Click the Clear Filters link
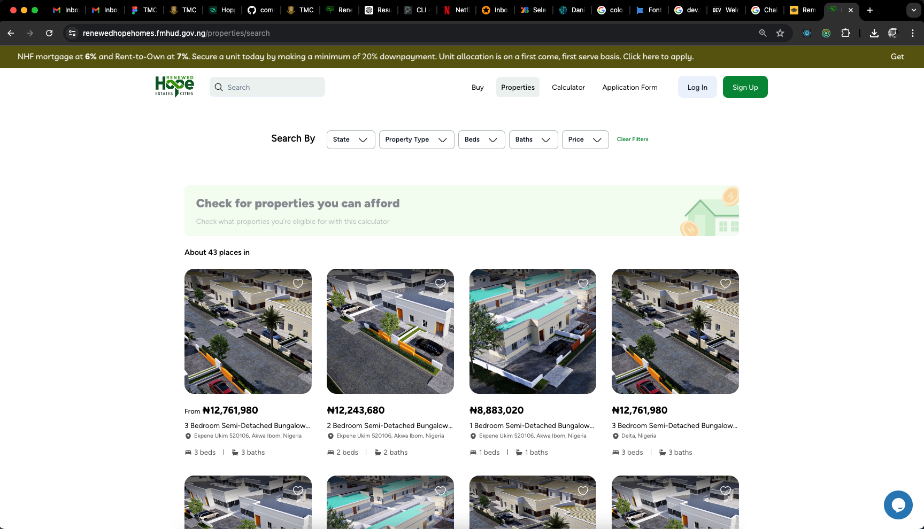Screen dimensions: 924x529 [633, 139]
